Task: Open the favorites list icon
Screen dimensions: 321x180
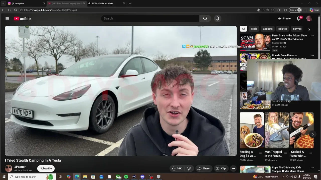Action: click(285, 10)
